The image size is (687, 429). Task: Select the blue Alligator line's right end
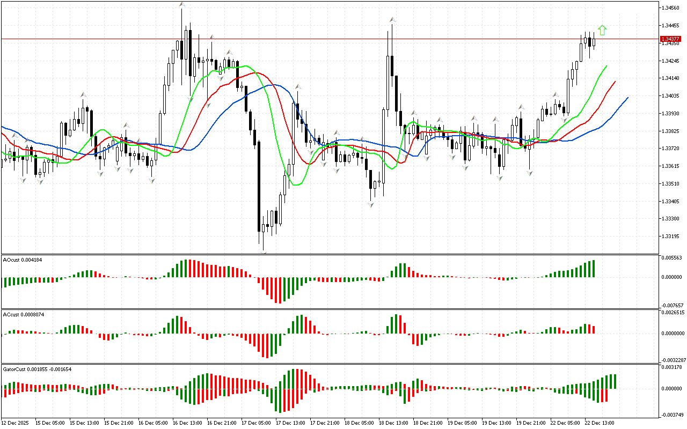tap(627, 98)
